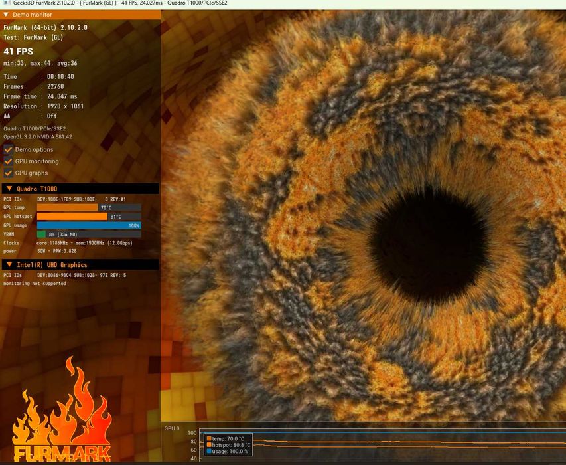Click the Frame time 24.047 ms row

tap(40, 96)
